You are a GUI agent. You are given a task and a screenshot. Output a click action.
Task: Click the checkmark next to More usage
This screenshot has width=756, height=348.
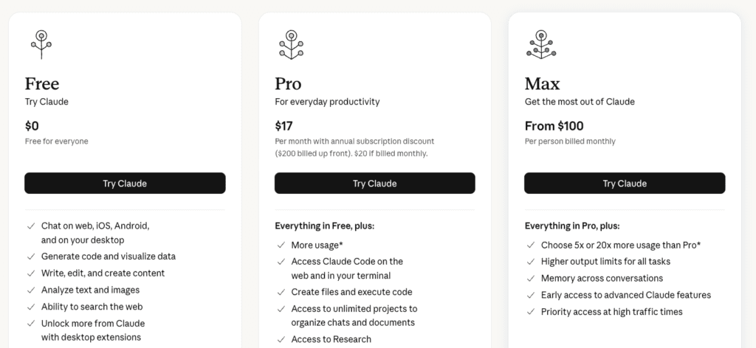pos(281,245)
